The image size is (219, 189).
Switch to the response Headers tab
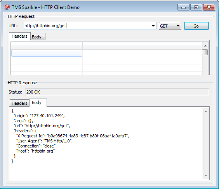click(x=19, y=103)
